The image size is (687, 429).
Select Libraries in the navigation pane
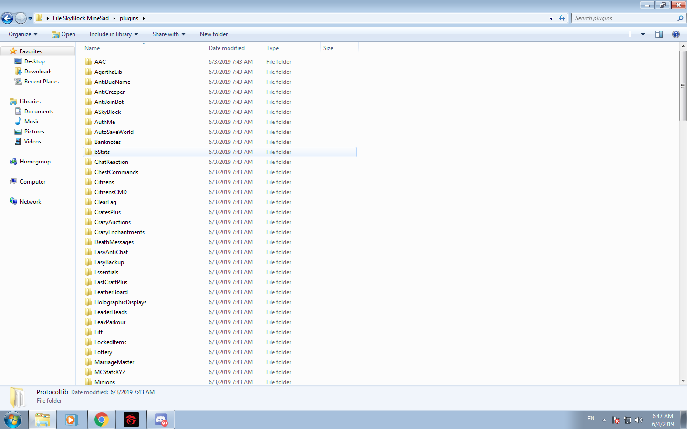tap(30, 102)
